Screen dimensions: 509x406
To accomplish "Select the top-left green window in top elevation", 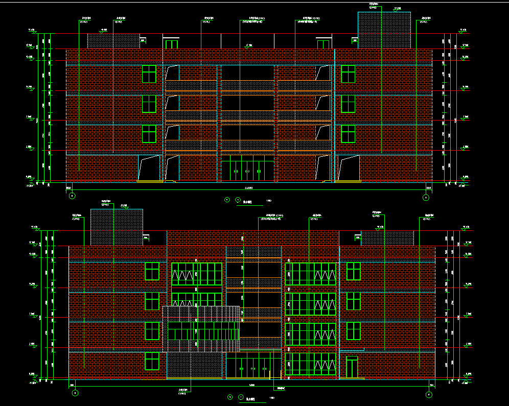I will click(149, 74).
